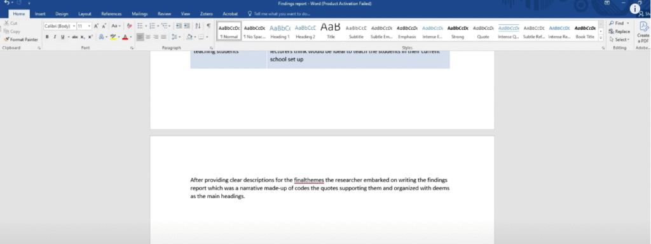
Task: Apply paragraph shading fill bucket
Action: click(x=189, y=37)
